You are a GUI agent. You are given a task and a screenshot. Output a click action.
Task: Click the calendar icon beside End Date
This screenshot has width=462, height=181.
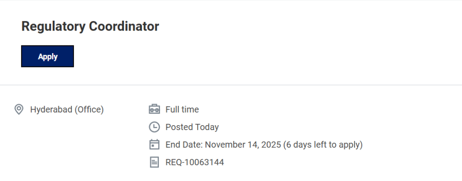[x=154, y=145]
